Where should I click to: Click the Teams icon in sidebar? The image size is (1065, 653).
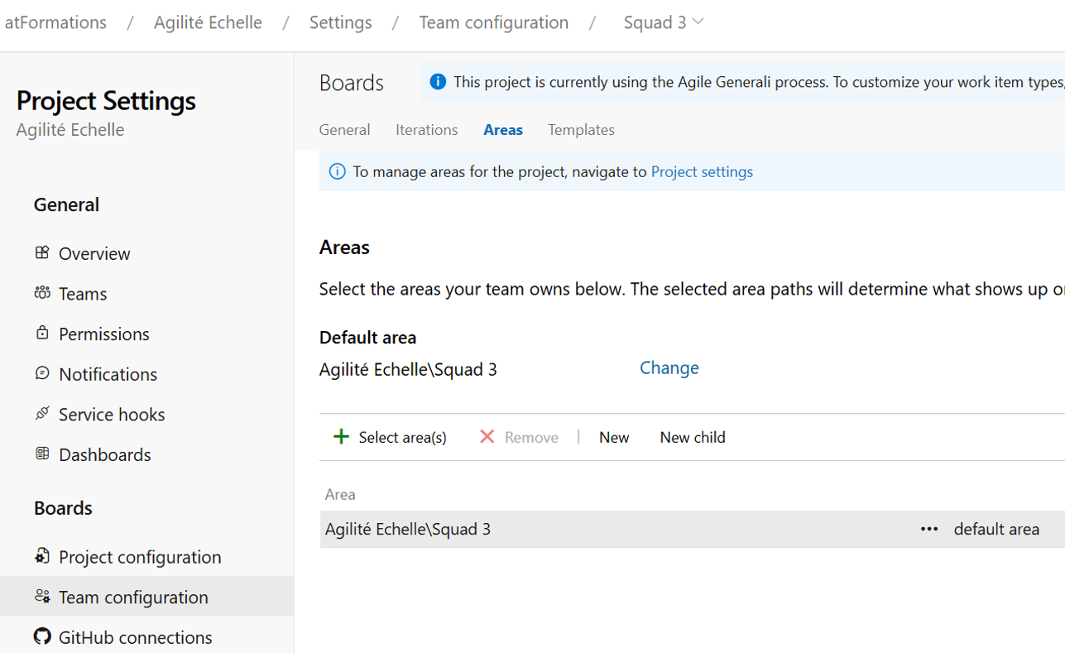point(42,293)
